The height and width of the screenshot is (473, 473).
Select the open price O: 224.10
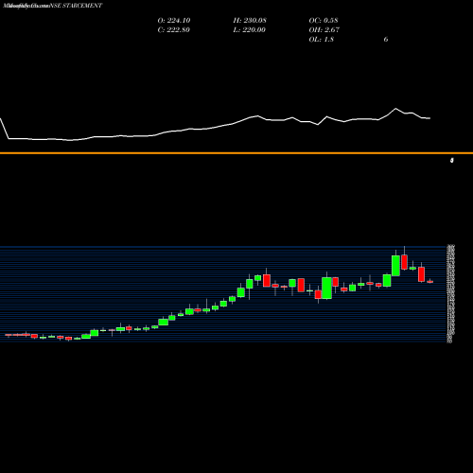[x=174, y=21]
